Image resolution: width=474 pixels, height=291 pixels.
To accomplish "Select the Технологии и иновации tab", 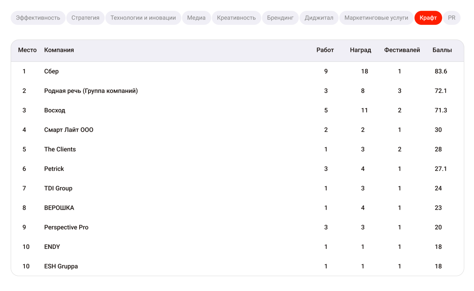I will (x=143, y=18).
